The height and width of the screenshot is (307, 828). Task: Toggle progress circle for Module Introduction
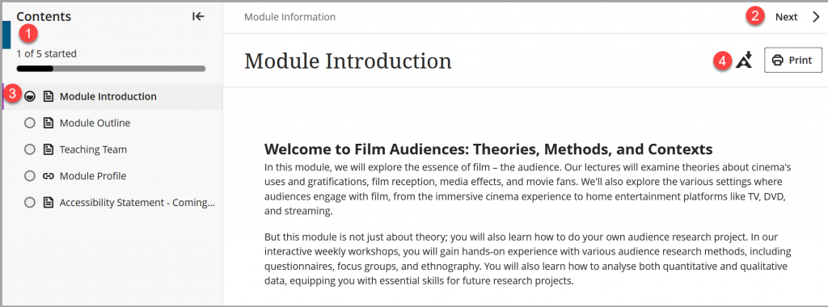point(30,96)
